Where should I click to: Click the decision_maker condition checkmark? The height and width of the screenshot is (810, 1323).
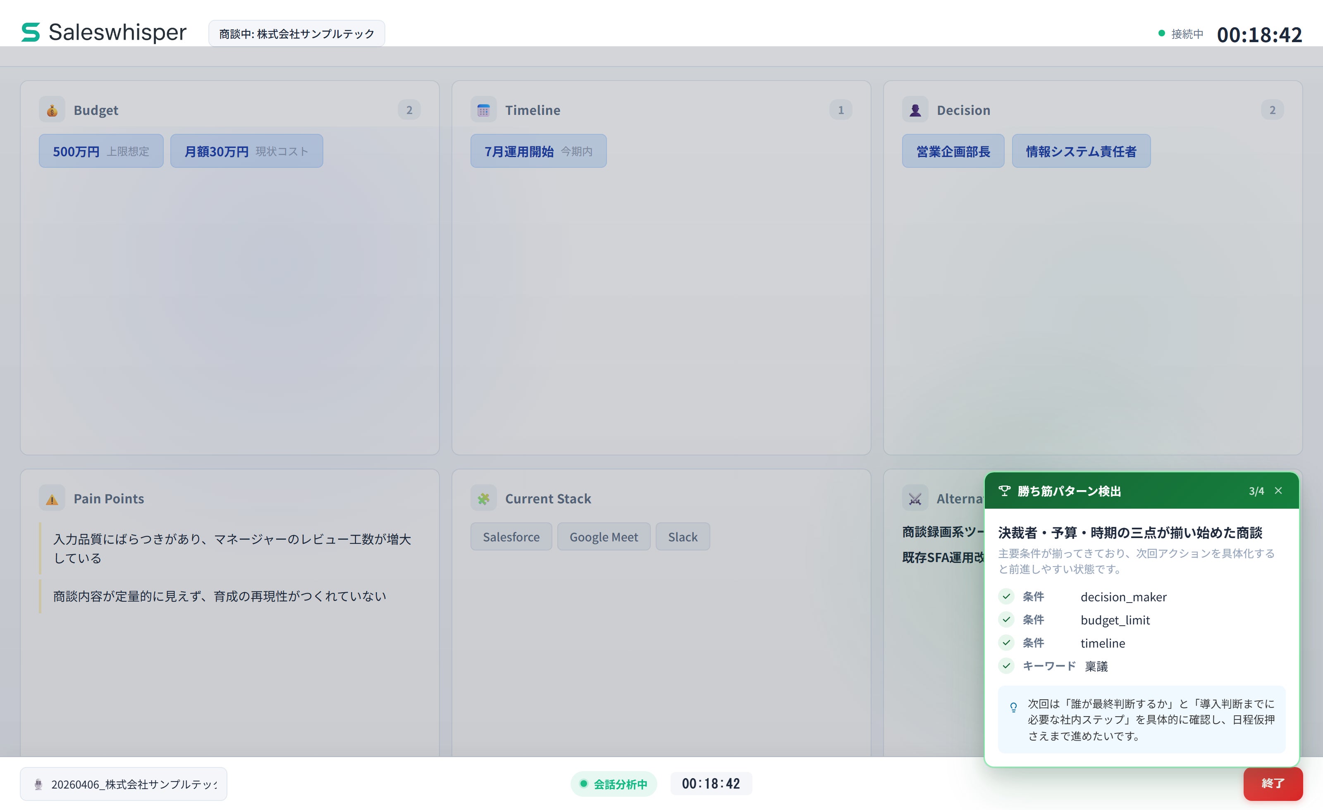pyautogui.click(x=1006, y=596)
